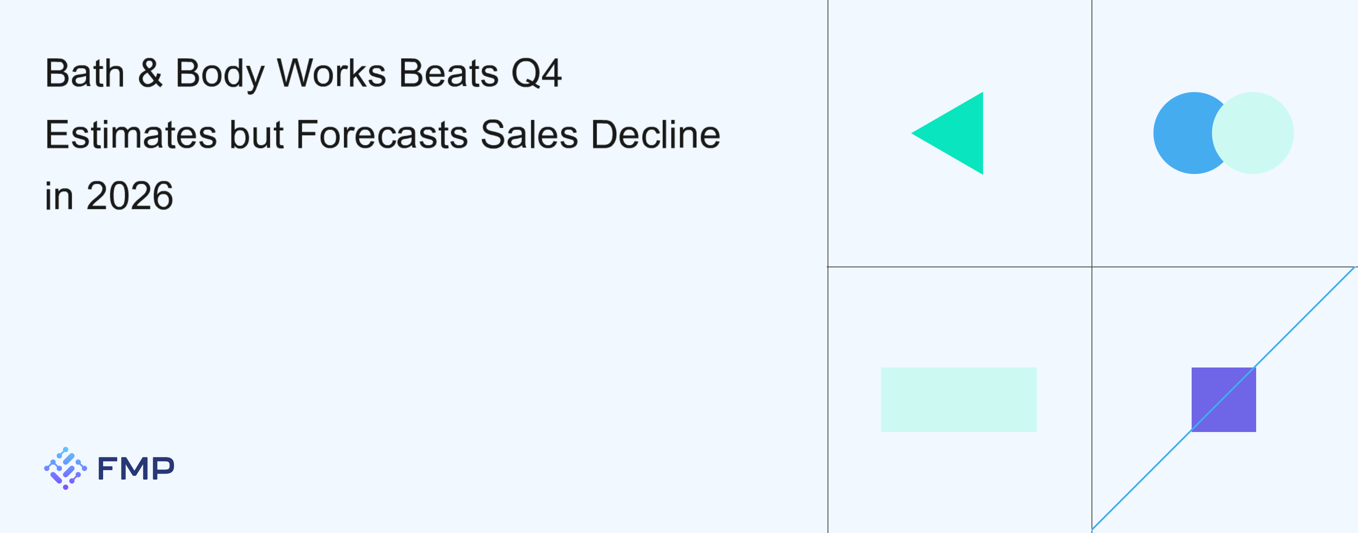Click the word "Decline" in the headline
The image size is (1358, 533).
click(x=655, y=135)
